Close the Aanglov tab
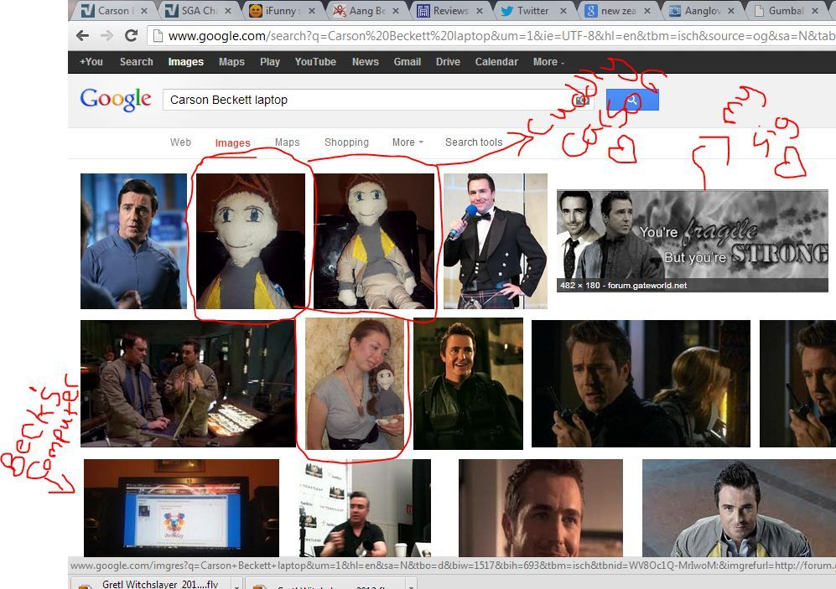 [731, 11]
